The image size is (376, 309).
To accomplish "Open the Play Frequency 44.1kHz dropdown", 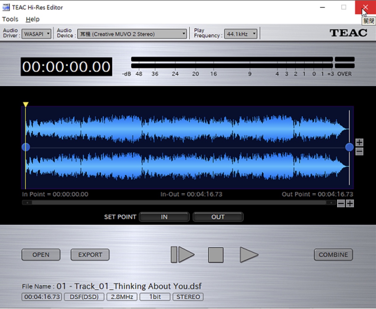I will pos(241,34).
